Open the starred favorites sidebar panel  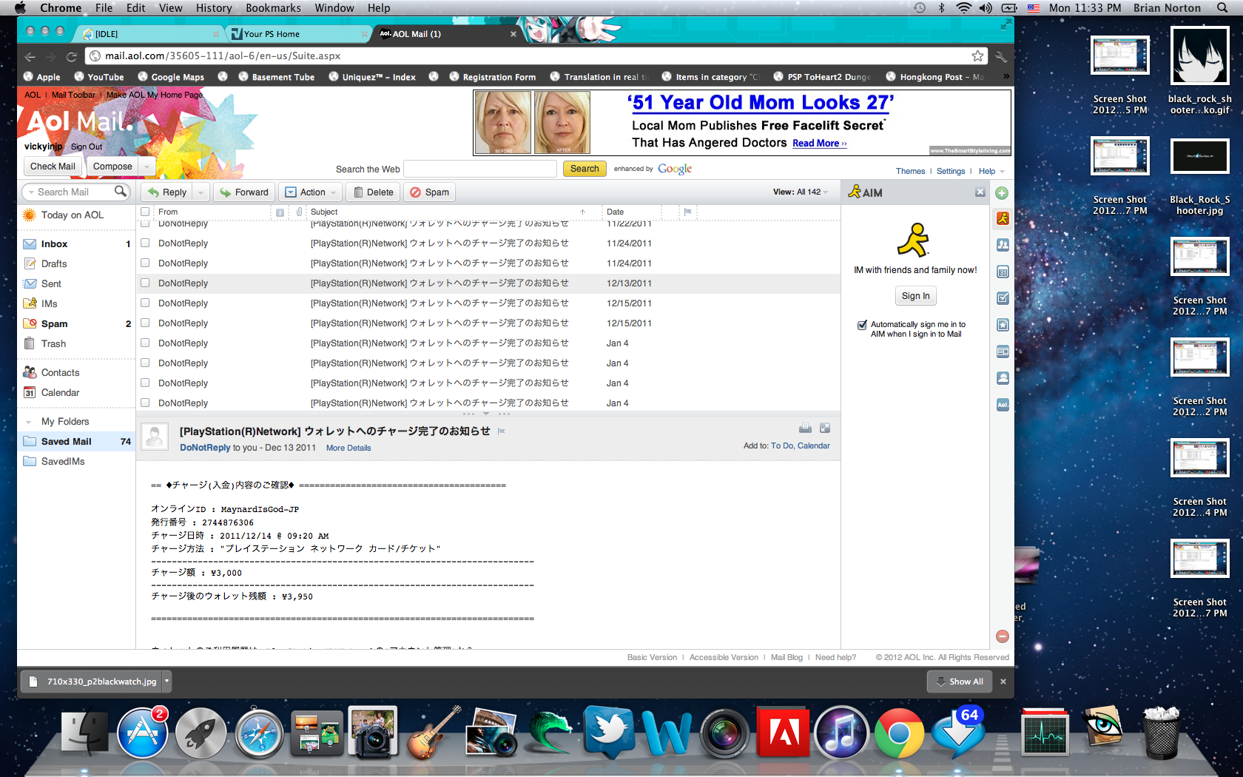pyautogui.click(x=1003, y=325)
